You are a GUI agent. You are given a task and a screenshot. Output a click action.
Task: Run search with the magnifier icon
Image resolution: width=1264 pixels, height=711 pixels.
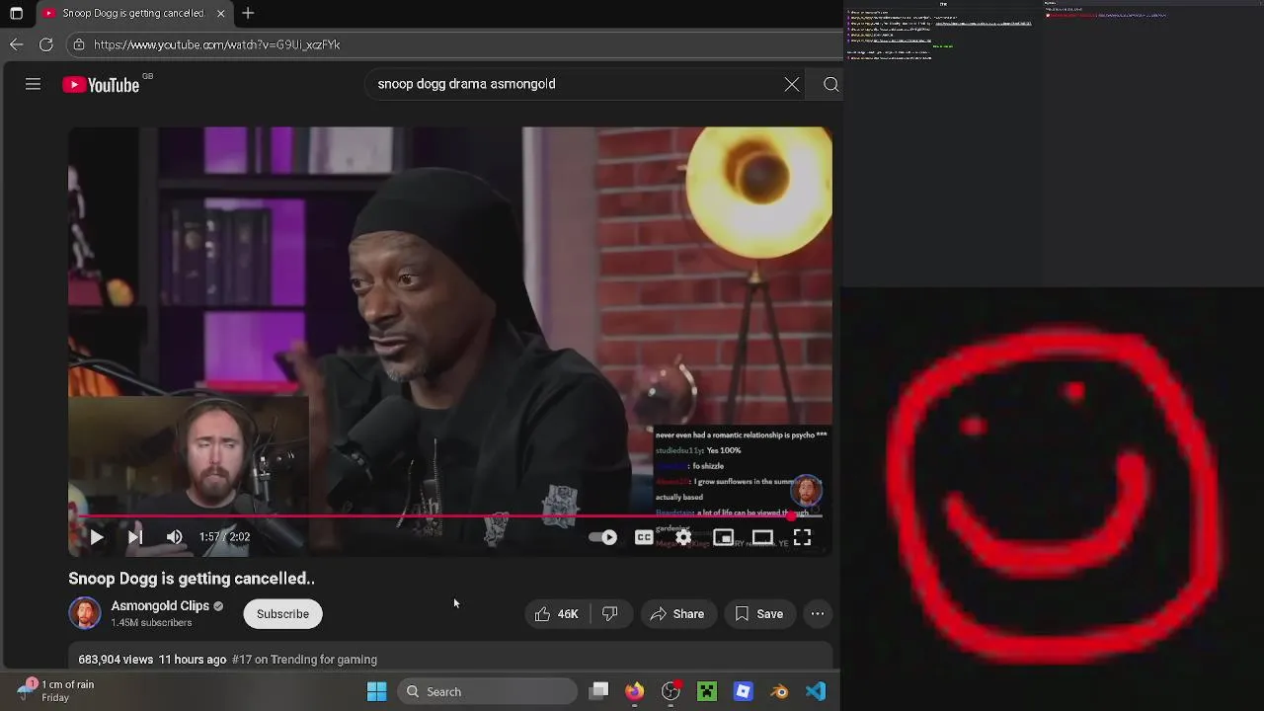(x=831, y=84)
